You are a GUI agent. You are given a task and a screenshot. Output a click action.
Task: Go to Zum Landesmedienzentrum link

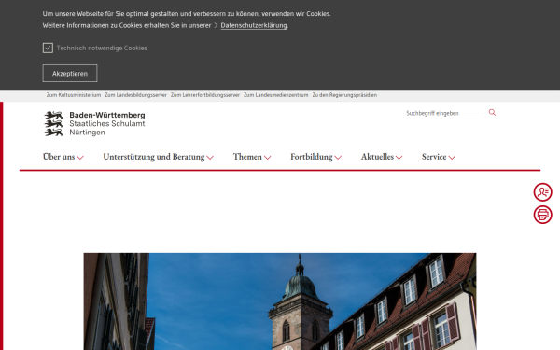[275, 95]
